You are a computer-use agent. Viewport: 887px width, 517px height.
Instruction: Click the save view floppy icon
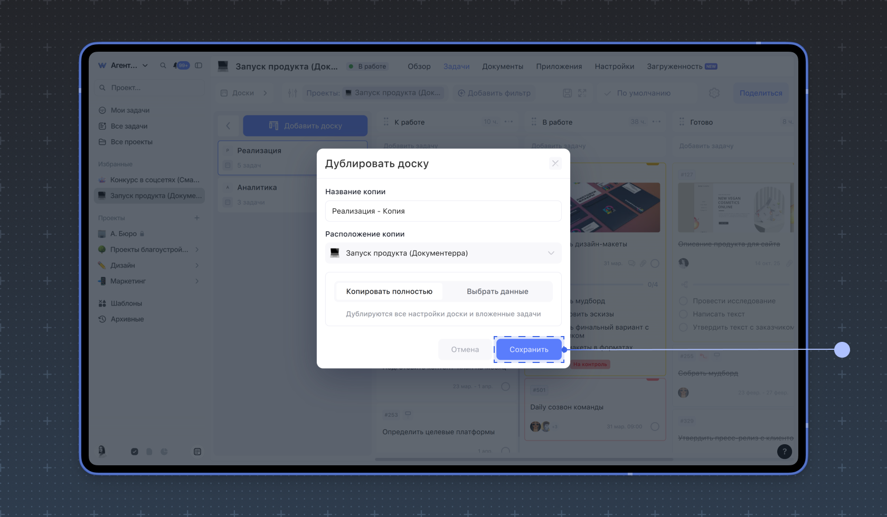[x=567, y=93]
